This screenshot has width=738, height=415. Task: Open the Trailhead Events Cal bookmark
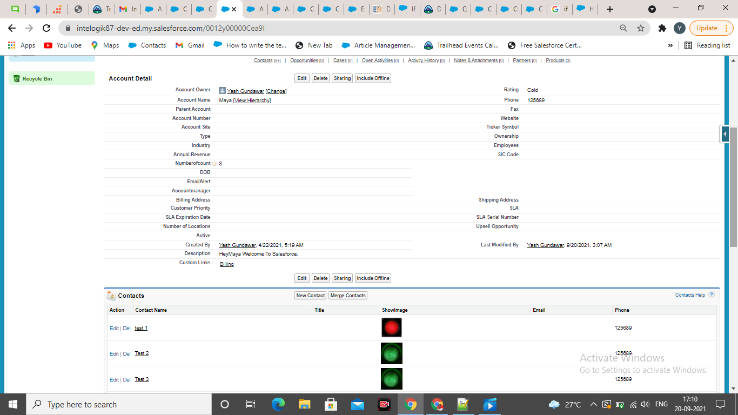click(x=462, y=45)
